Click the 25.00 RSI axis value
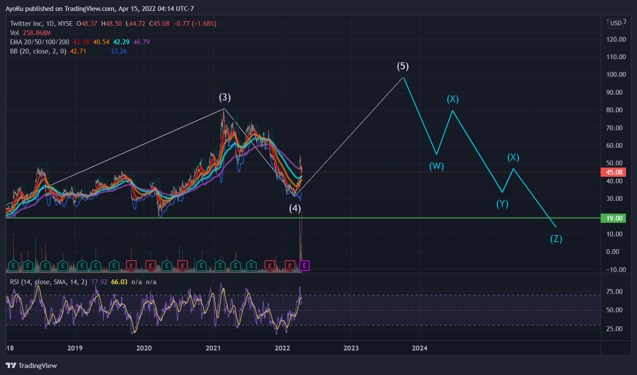The height and width of the screenshot is (375, 637). pos(614,329)
